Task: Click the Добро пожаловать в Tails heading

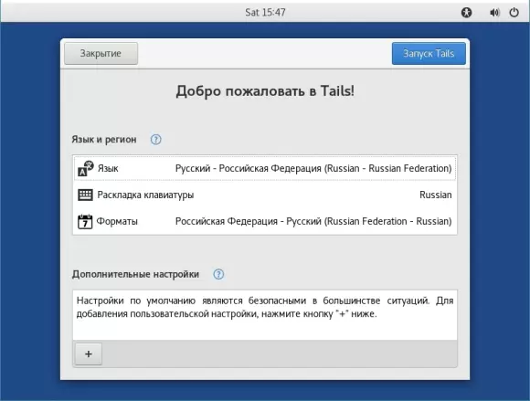Action: (x=265, y=90)
